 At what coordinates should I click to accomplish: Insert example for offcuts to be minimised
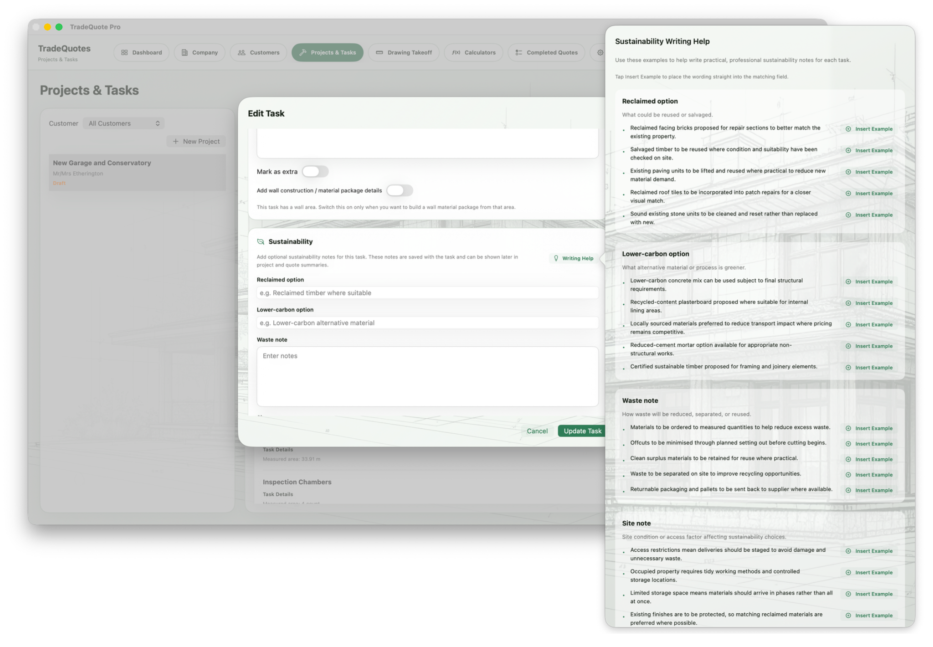tap(869, 444)
